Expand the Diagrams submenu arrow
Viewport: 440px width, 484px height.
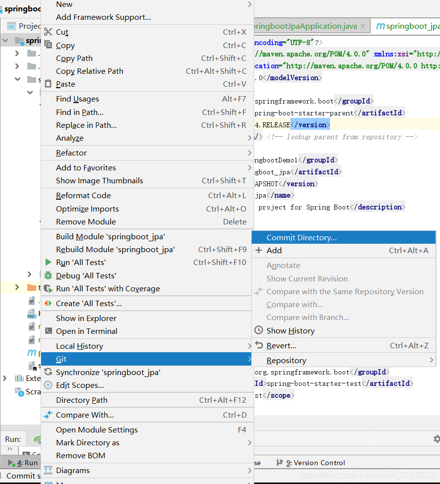point(250,470)
